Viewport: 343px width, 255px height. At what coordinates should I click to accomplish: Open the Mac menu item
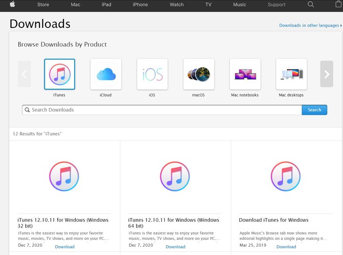75,5
